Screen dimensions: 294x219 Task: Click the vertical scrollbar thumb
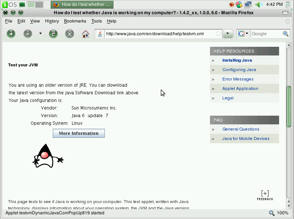pyautogui.click(x=289, y=107)
